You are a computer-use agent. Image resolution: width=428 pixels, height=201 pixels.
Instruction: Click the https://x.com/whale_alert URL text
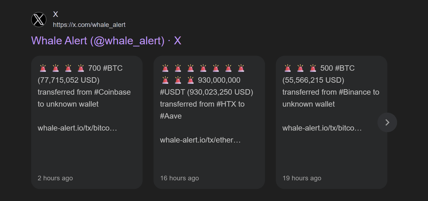(x=89, y=25)
